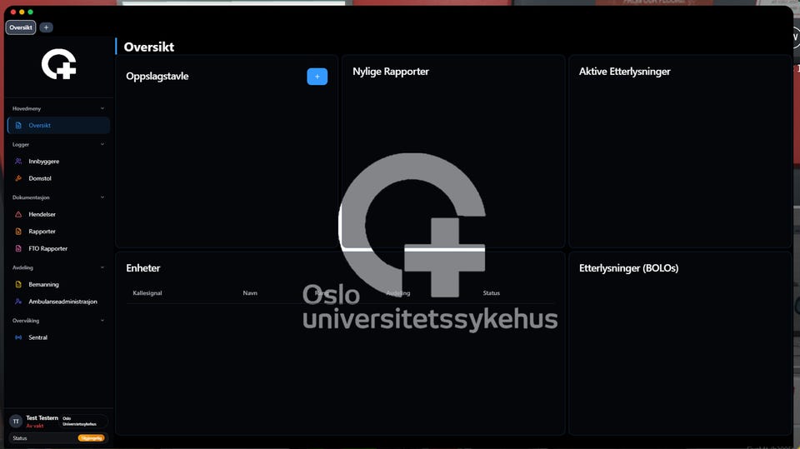Screen dimensions: 800x449
Task: Click the Dokumentasjon section label
Action: pyautogui.click(x=31, y=197)
